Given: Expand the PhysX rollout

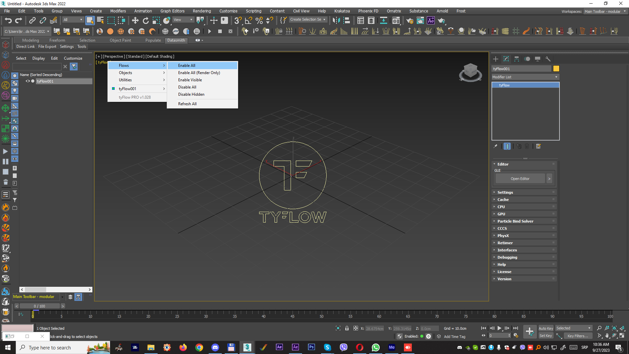Looking at the screenshot, I should pos(524,236).
